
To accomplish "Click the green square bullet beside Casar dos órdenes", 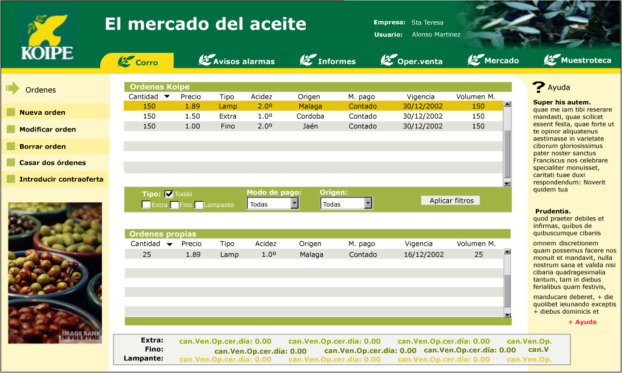I will point(11,162).
